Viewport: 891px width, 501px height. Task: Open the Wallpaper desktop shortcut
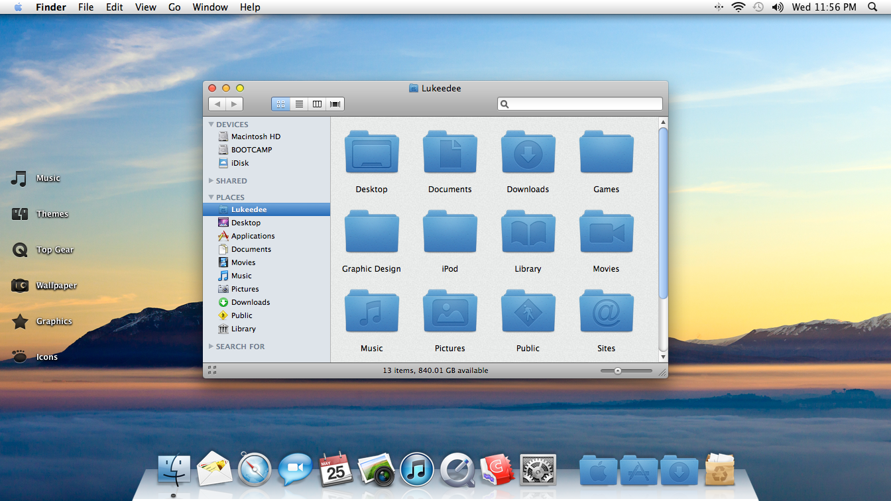click(x=44, y=286)
